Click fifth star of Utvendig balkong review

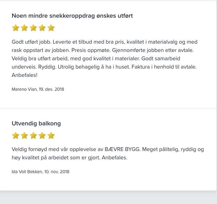click(51, 135)
